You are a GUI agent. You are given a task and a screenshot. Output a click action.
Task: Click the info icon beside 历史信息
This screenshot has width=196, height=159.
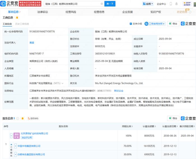pyautogui.click(x=190, y=12)
